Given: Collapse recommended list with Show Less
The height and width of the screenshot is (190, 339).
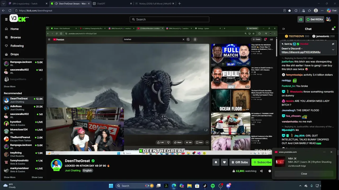Looking at the screenshot, I should 37,177.
